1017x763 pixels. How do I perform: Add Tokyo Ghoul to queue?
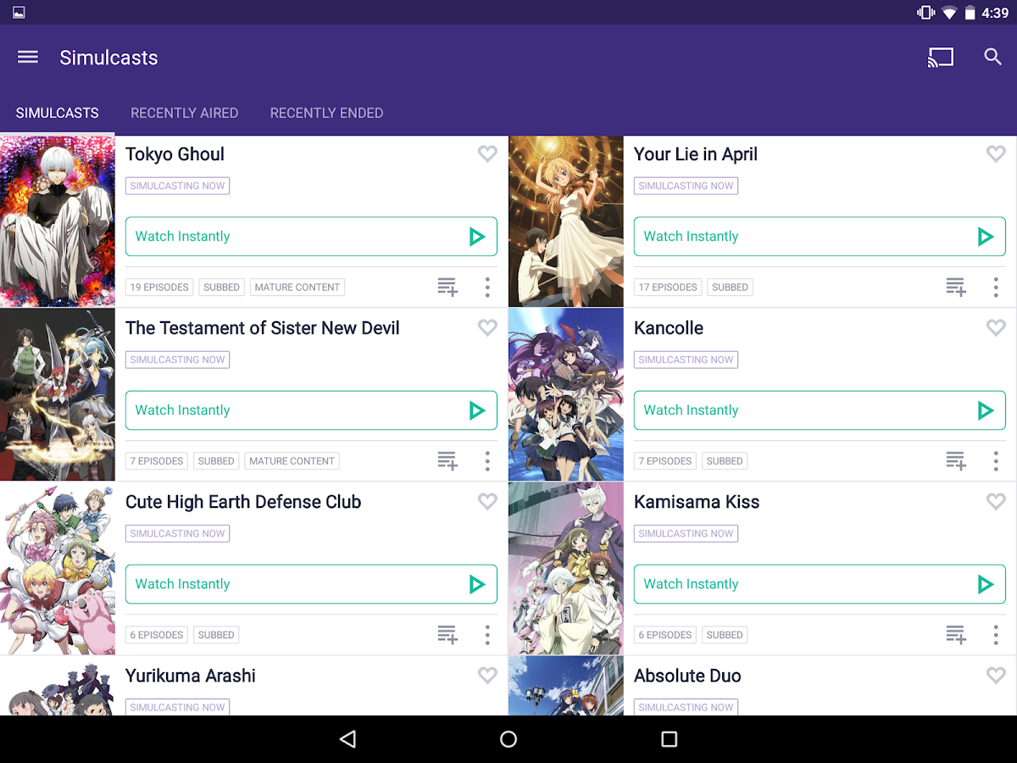pyautogui.click(x=447, y=287)
